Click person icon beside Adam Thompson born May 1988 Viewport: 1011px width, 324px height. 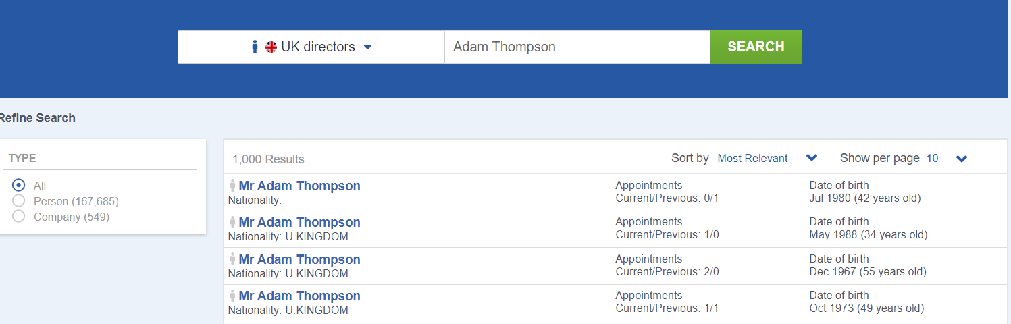tap(232, 222)
